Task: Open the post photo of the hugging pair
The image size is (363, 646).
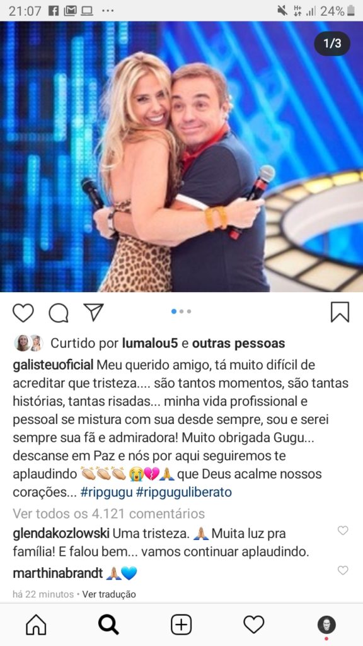Action: point(181,156)
